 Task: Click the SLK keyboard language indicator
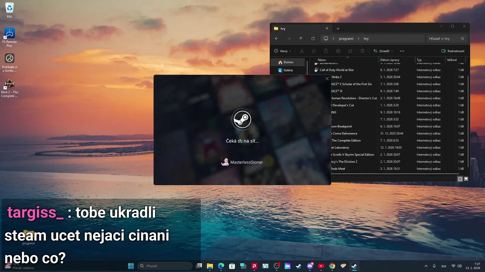tap(444, 266)
